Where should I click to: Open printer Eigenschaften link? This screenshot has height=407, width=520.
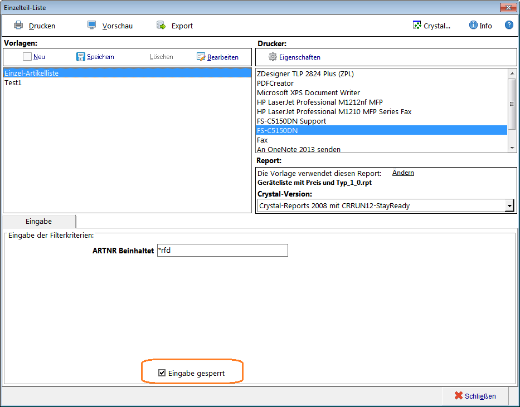tap(300, 57)
